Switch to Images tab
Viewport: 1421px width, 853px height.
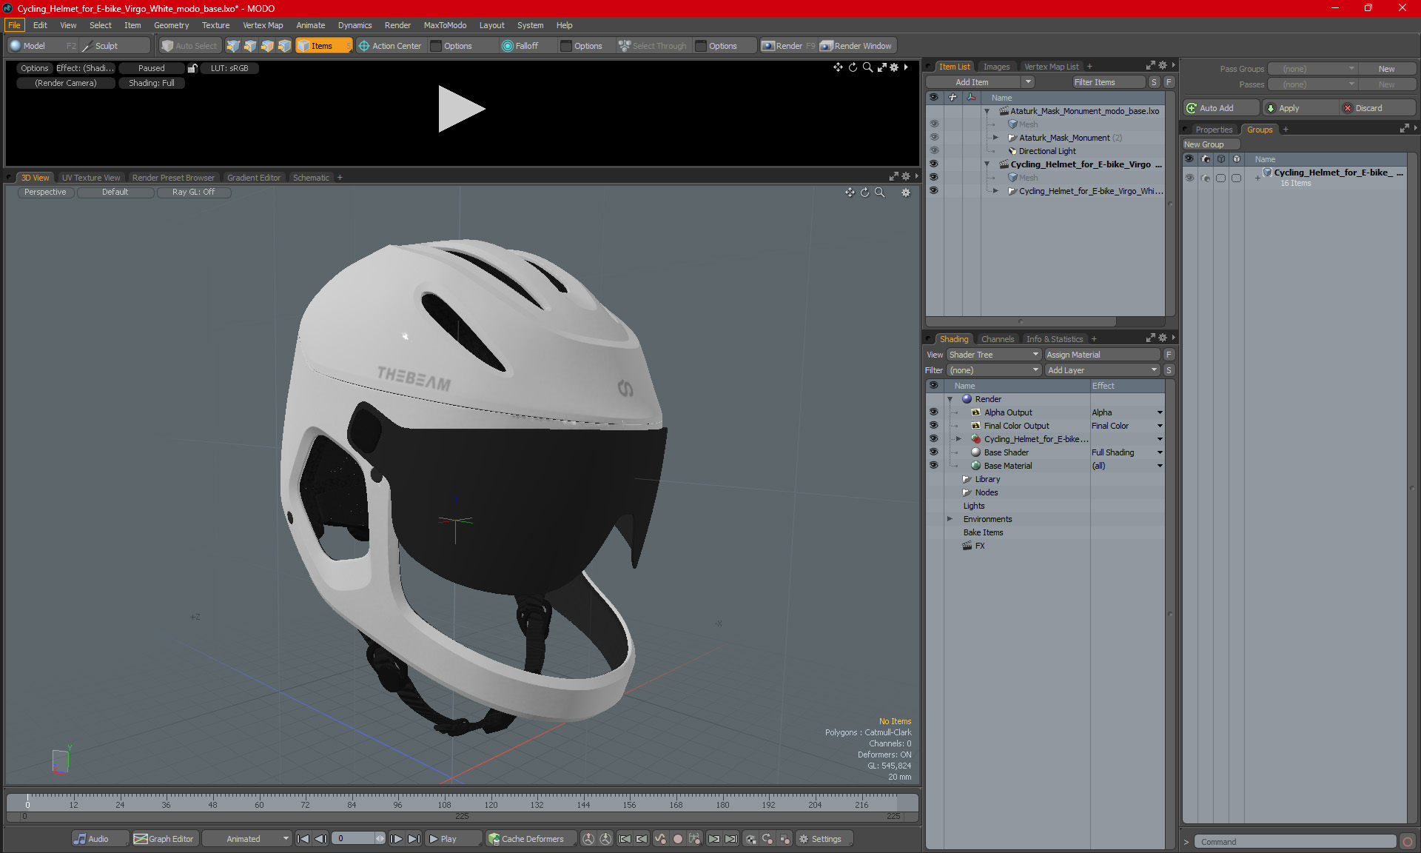coord(996,67)
